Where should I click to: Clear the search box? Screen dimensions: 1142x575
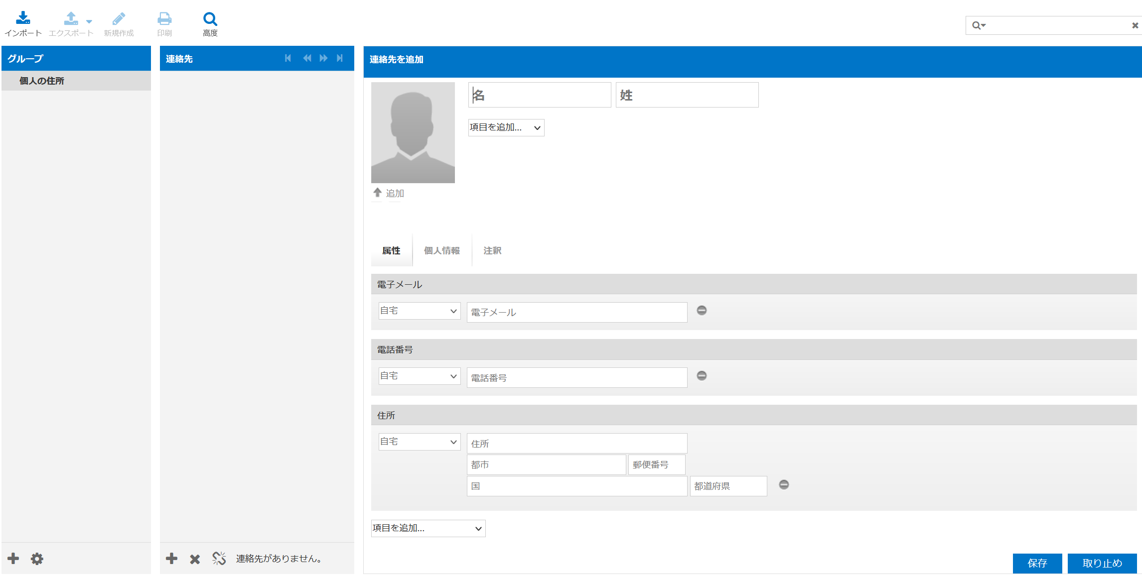point(1135,25)
